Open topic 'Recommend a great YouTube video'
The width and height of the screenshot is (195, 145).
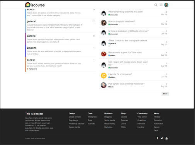[125, 52]
